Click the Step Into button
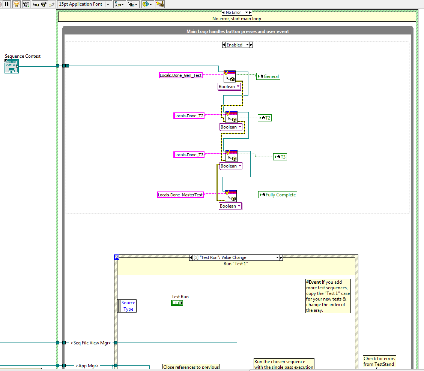 click(x=36, y=4)
